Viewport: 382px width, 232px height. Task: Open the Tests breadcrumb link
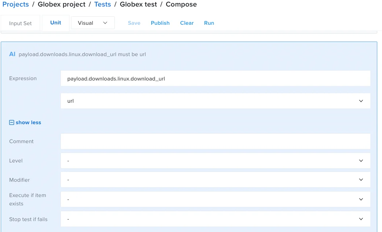[x=102, y=5]
